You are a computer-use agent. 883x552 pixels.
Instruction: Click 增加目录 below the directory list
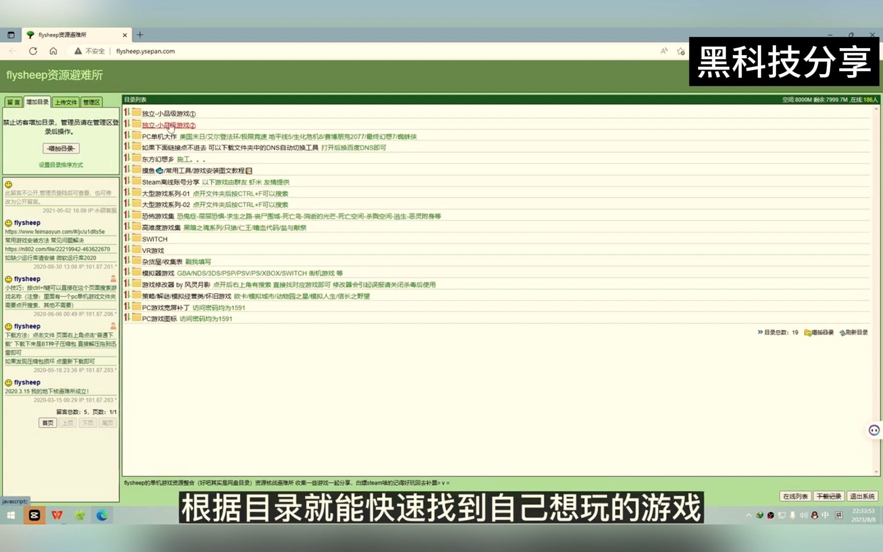click(819, 332)
